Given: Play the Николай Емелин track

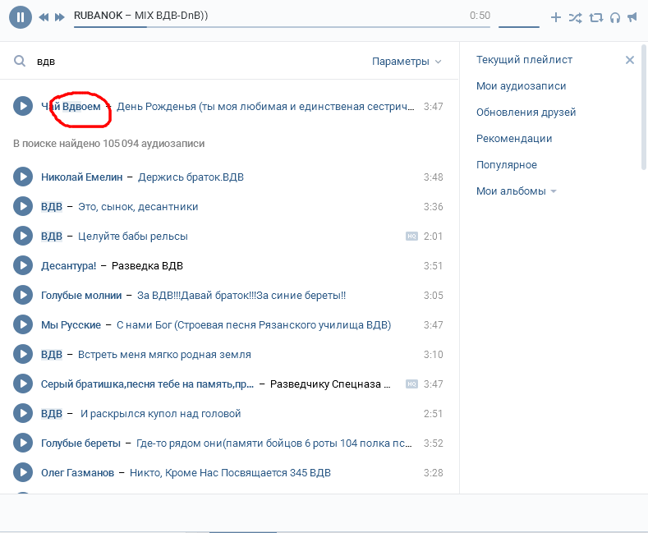Looking at the screenshot, I should (23, 177).
